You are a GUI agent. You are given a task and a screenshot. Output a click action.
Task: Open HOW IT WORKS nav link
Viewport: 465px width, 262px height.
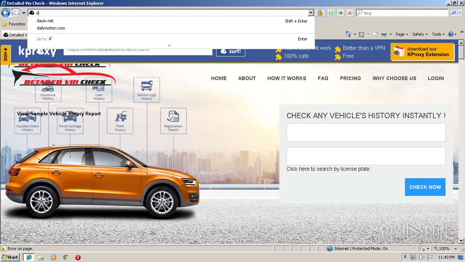(287, 78)
